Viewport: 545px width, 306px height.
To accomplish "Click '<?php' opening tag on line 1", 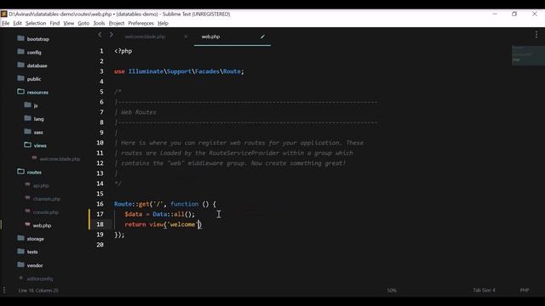I will tap(123, 51).
